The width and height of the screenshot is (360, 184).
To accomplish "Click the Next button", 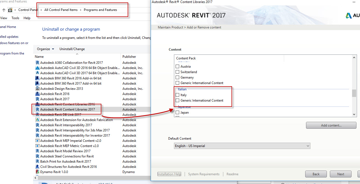I will coord(341,174).
